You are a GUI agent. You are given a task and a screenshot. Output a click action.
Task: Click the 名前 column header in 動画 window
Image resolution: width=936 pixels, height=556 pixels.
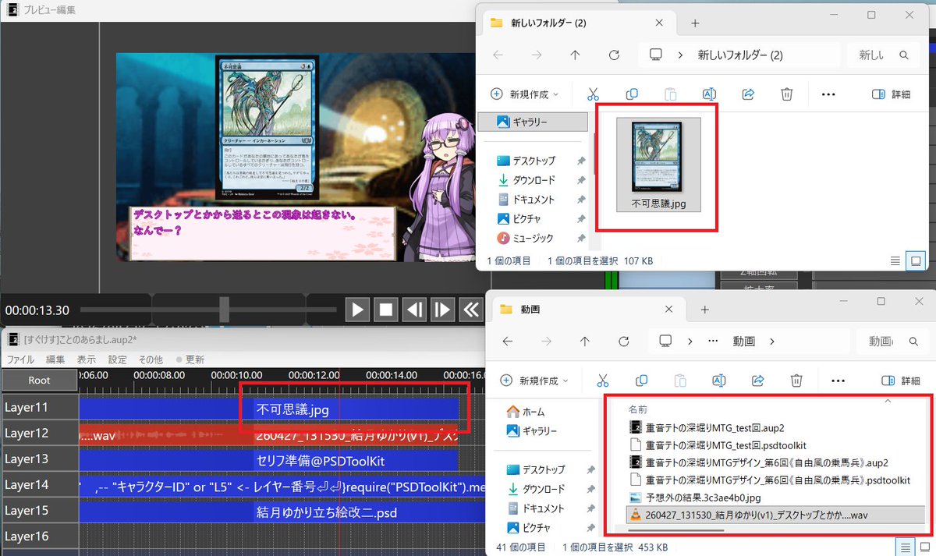coord(638,409)
